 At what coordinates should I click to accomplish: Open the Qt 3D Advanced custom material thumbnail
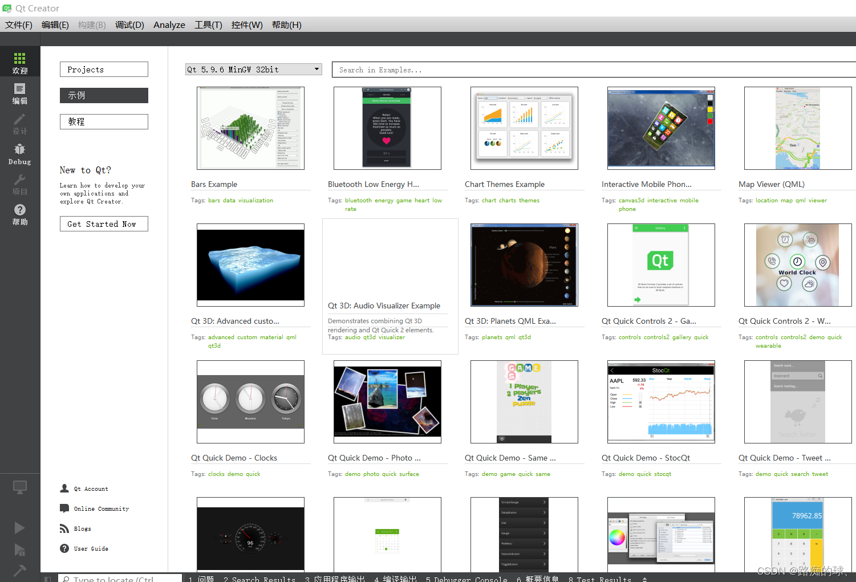(x=250, y=265)
